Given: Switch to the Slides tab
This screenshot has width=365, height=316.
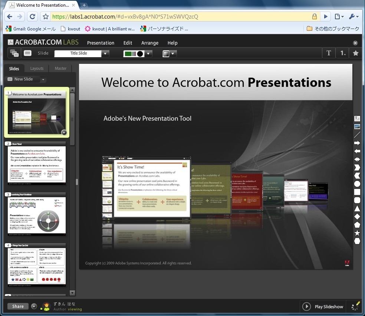Looking at the screenshot, I should (14, 69).
